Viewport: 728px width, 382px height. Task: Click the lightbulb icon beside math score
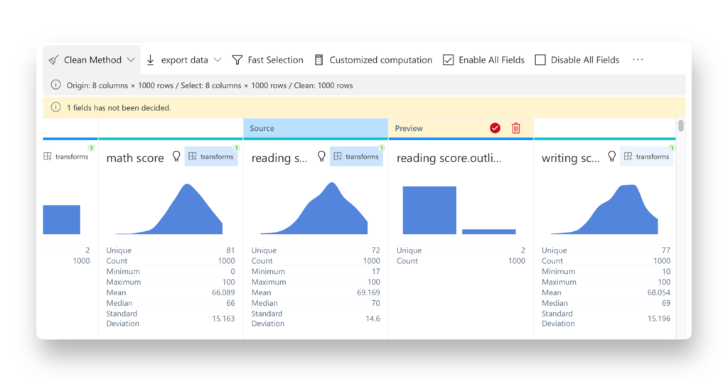[x=177, y=156]
